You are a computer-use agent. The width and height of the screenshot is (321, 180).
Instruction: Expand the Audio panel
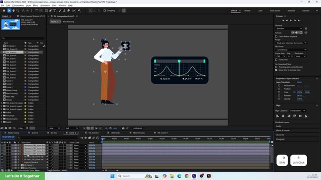pyautogui.click(x=278, y=126)
